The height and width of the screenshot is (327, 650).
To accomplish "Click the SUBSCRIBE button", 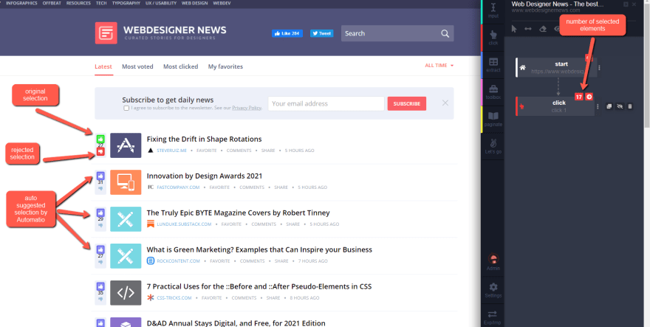I will pos(407,103).
